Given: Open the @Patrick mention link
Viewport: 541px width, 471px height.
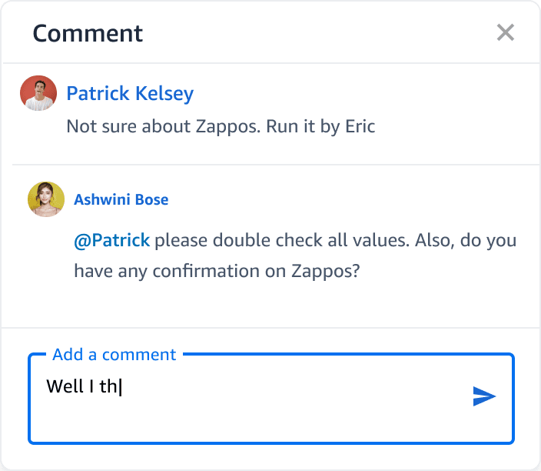Looking at the screenshot, I should [112, 241].
